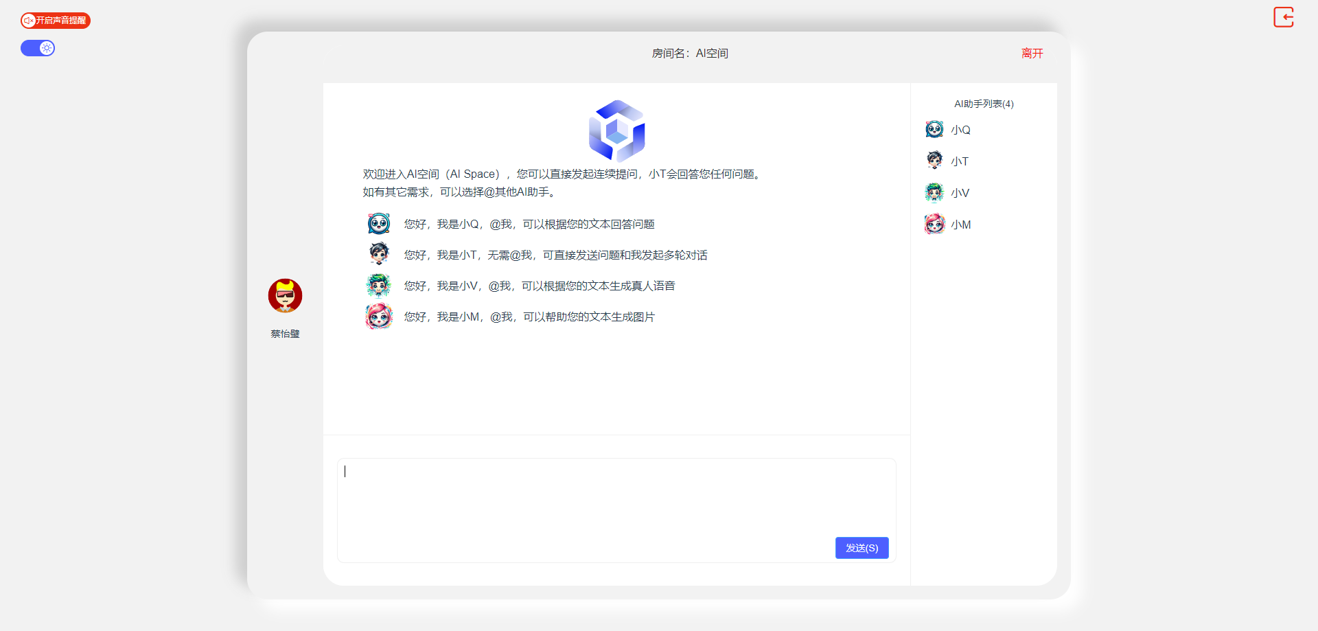1318x631 pixels.
Task: Click 小M's message about generating images
Action: coord(529,317)
